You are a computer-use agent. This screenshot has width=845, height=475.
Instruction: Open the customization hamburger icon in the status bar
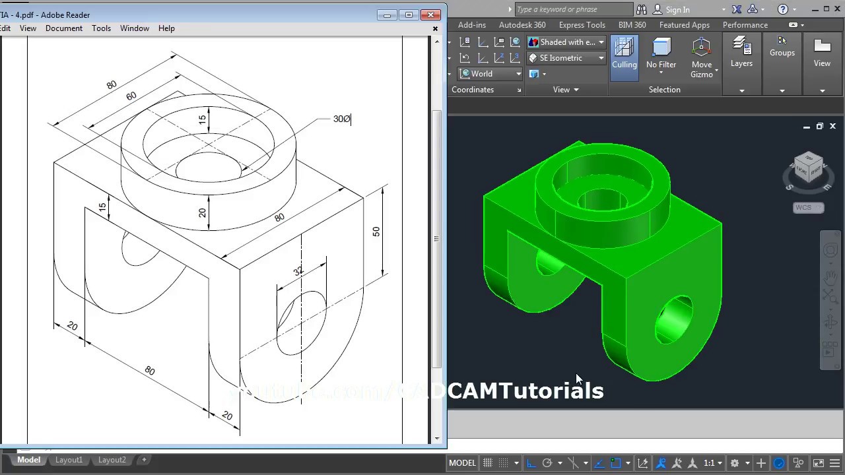(x=834, y=462)
